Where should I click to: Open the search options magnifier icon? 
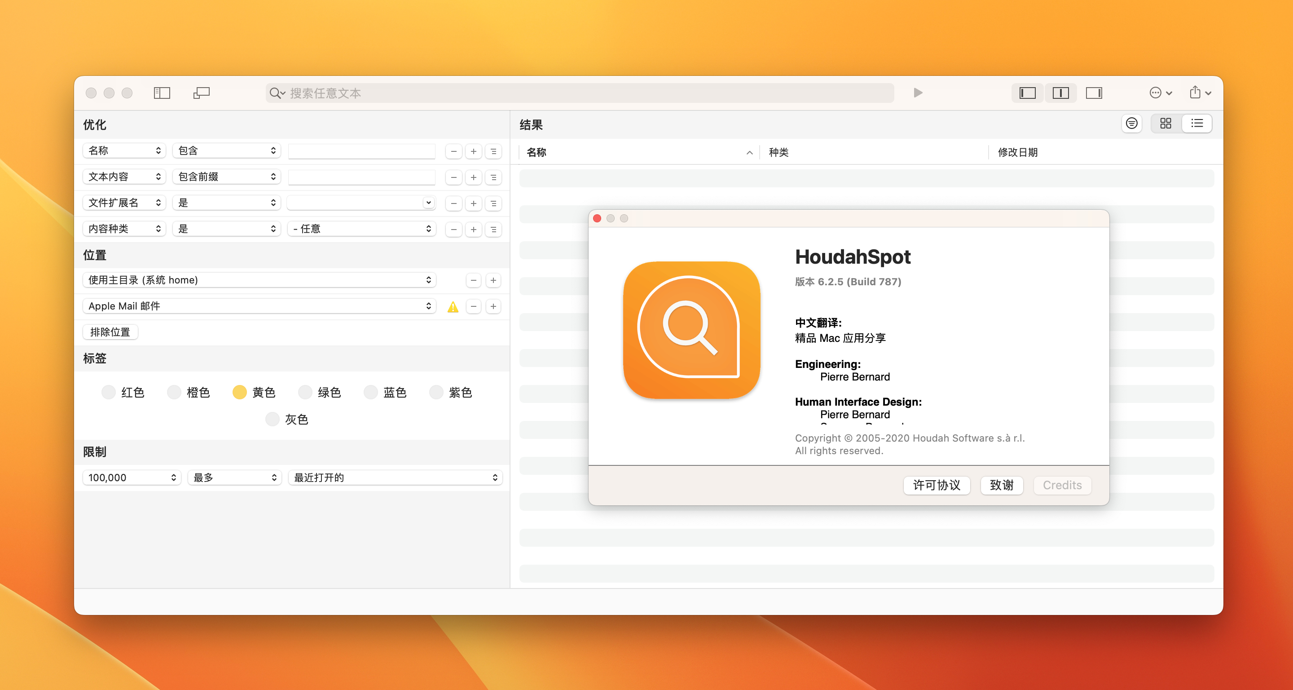(277, 93)
